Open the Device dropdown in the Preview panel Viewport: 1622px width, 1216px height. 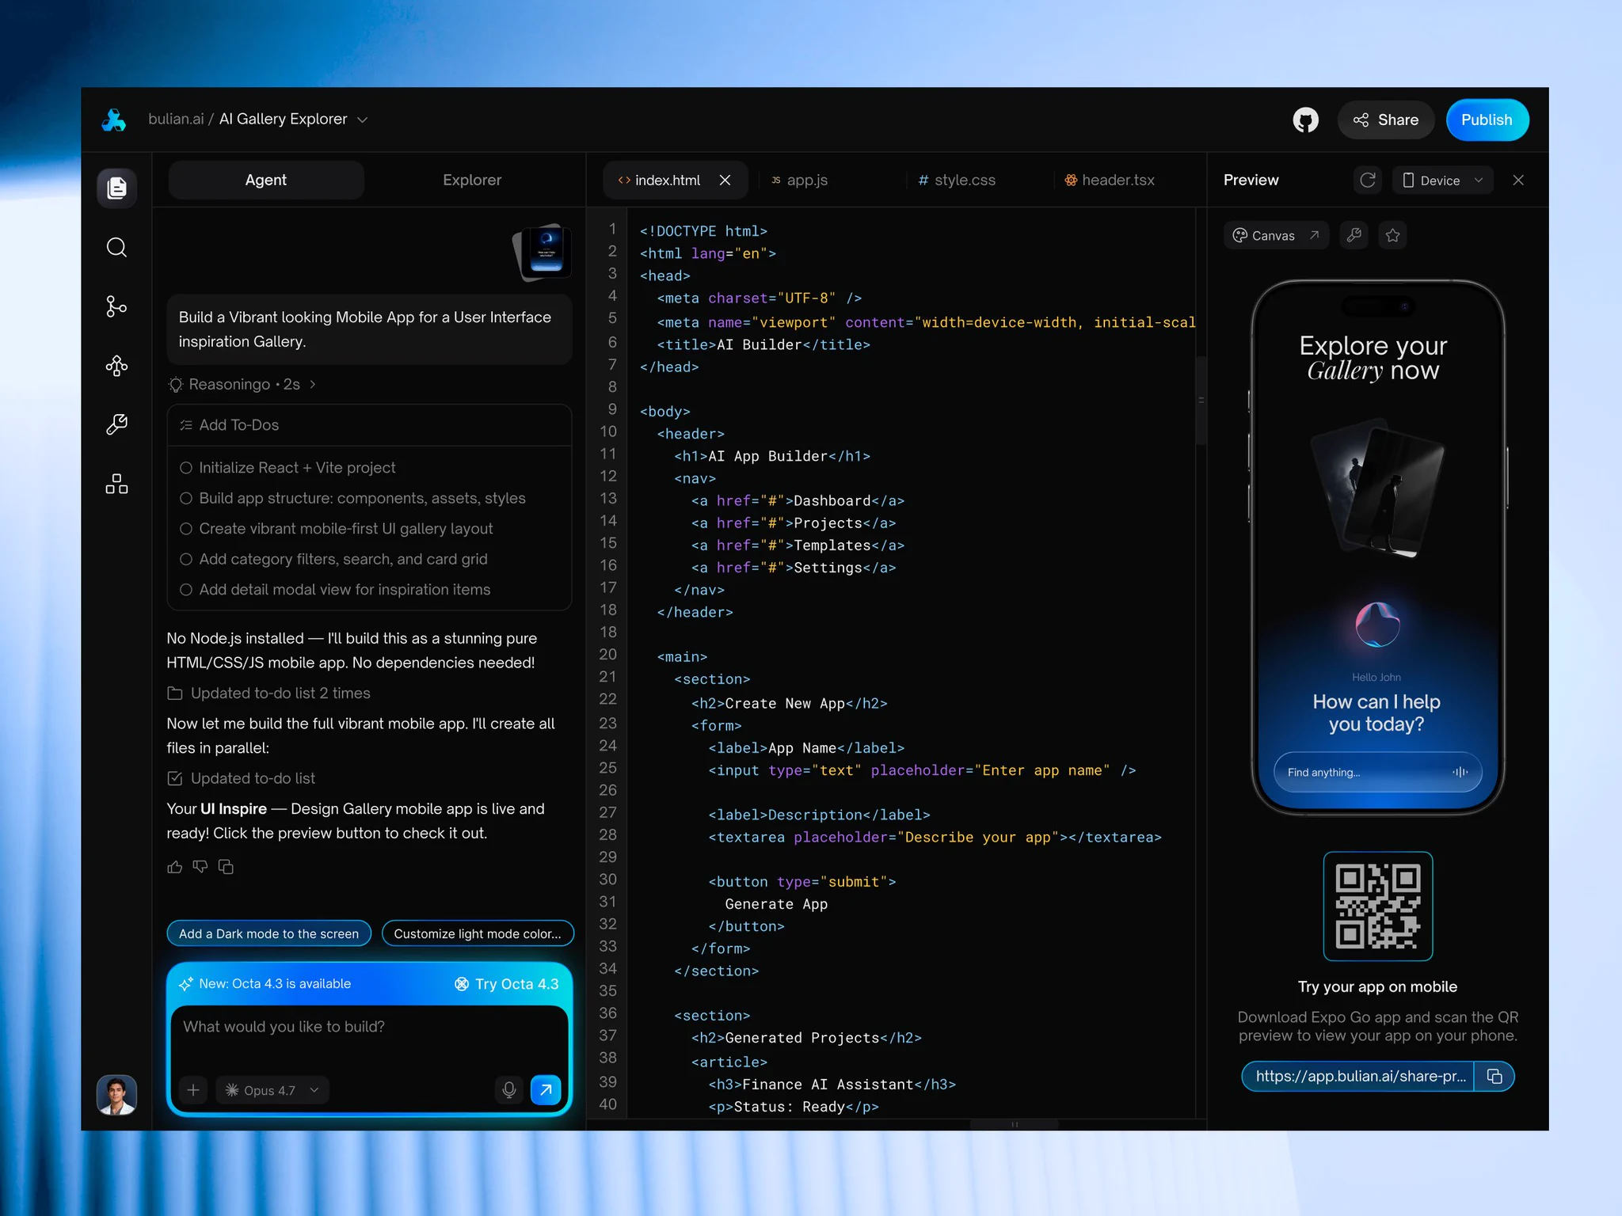[x=1442, y=180]
